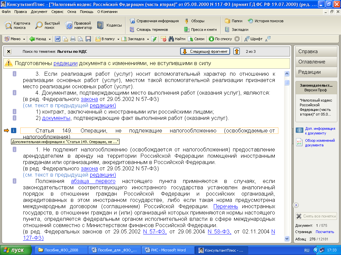Export document to Word icon
This screenshot has height=255, width=341.
click(57, 39)
